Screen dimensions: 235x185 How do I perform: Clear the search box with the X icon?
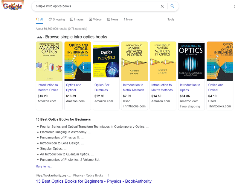tap(162, 6)
